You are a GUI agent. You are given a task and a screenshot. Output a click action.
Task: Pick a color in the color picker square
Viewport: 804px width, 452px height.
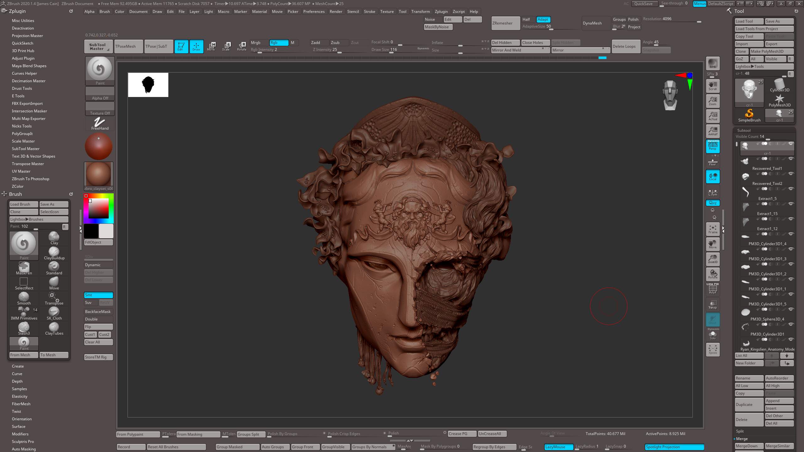pos(99,208)
